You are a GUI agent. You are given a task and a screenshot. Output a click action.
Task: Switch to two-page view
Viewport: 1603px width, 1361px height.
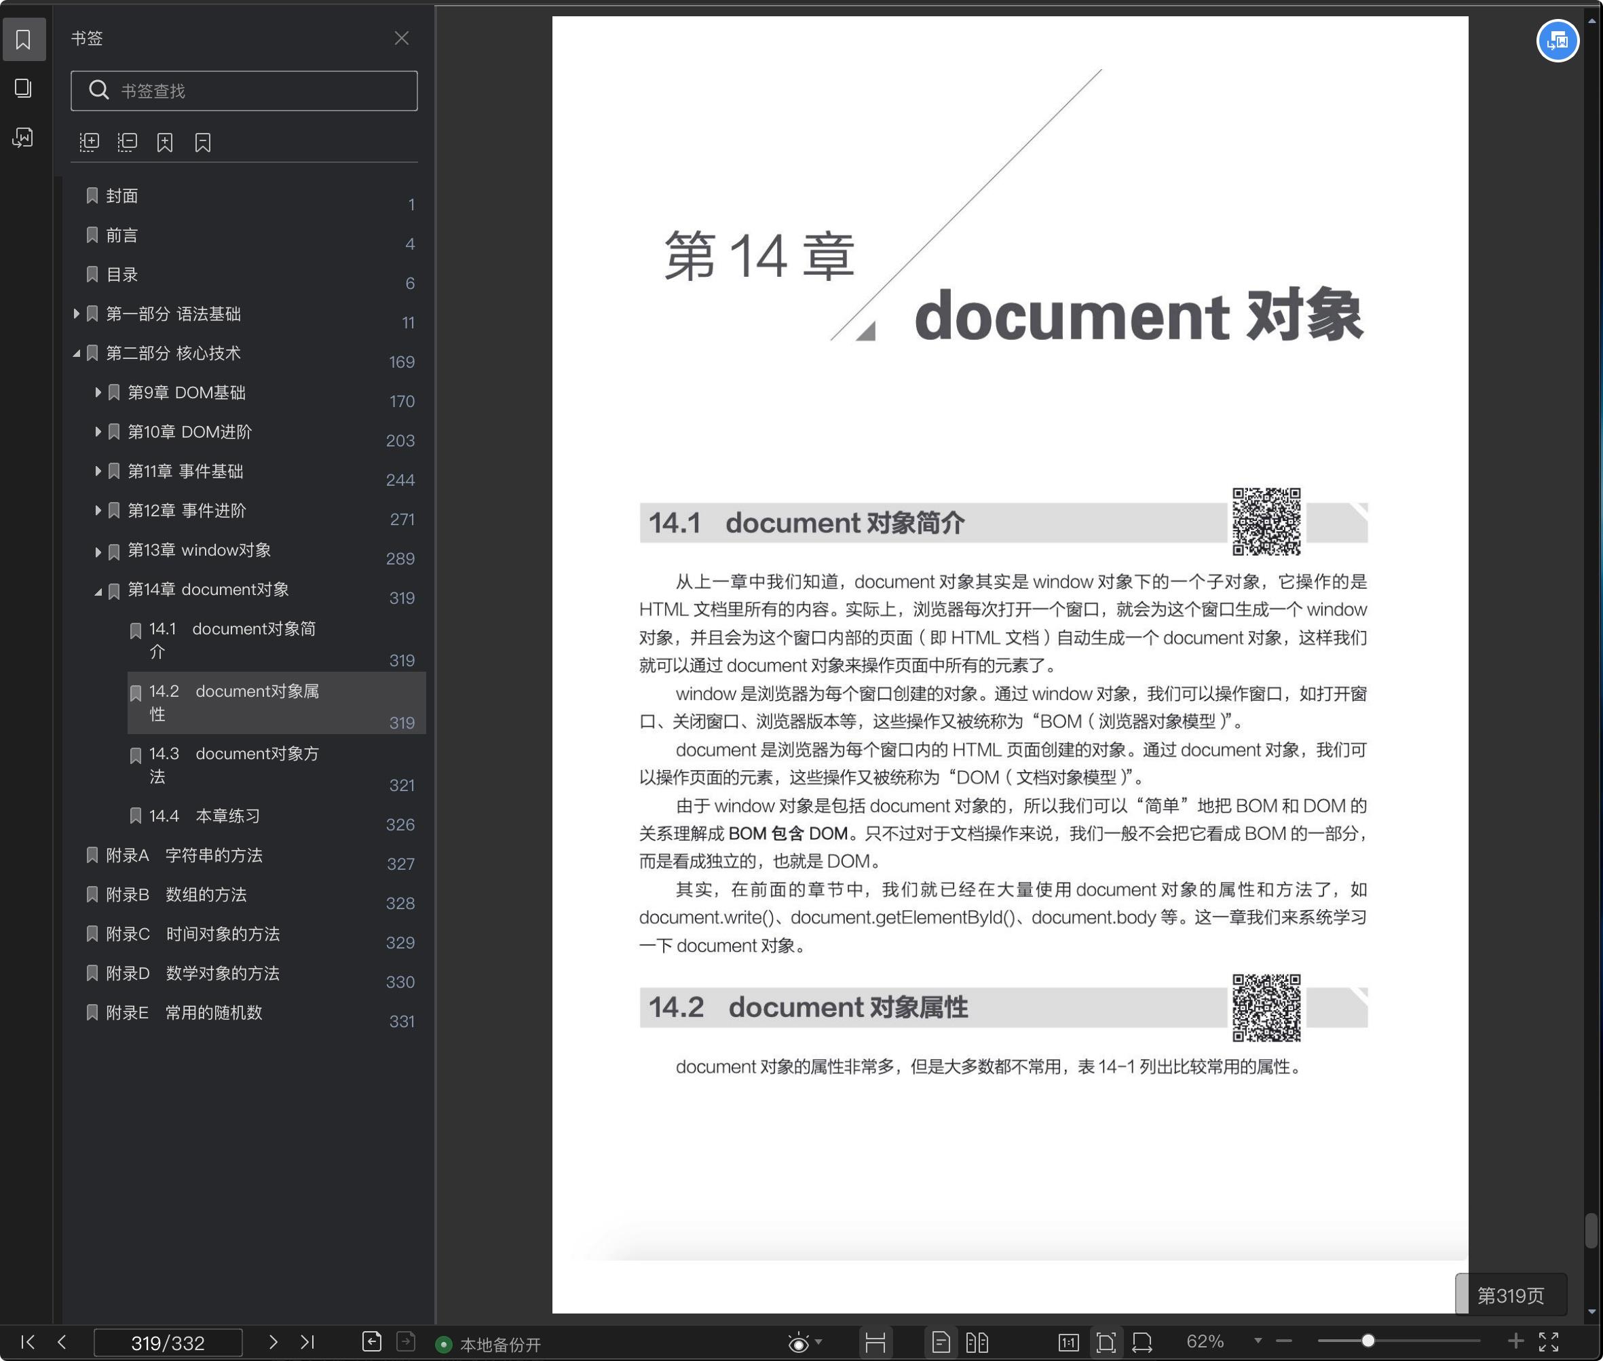[977, 1343]
